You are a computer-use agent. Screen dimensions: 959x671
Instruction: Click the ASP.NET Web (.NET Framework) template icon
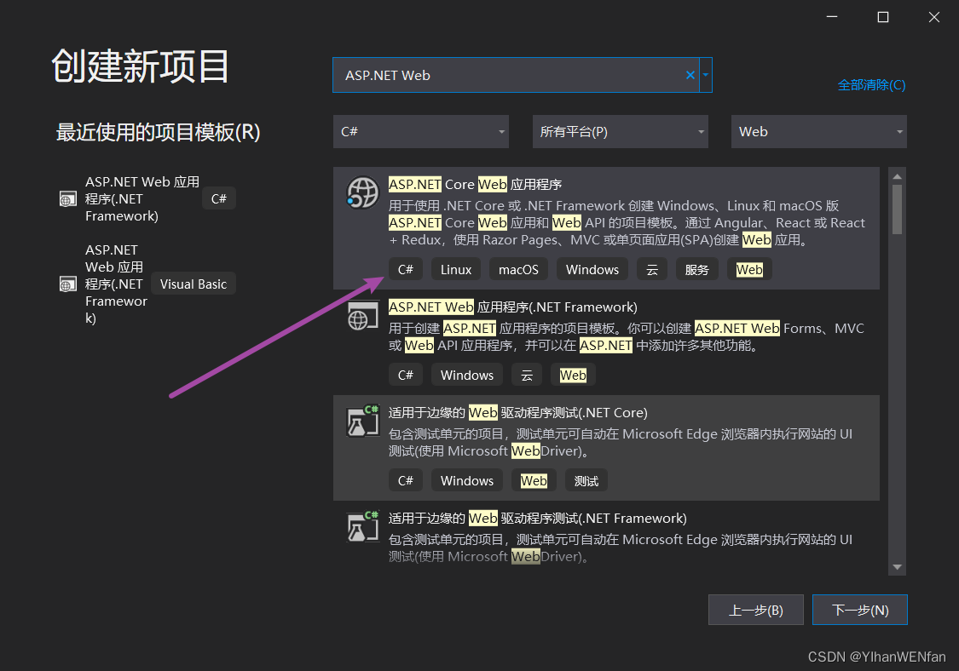(x=362, y=315)
